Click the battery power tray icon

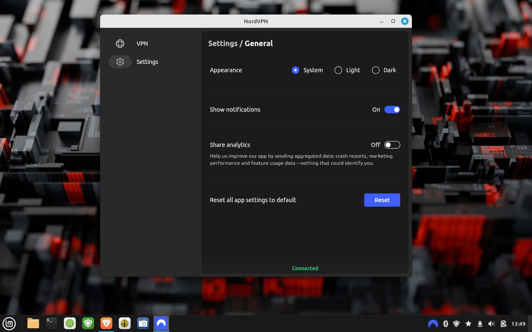pyautogui.click(x=503, y=324)
